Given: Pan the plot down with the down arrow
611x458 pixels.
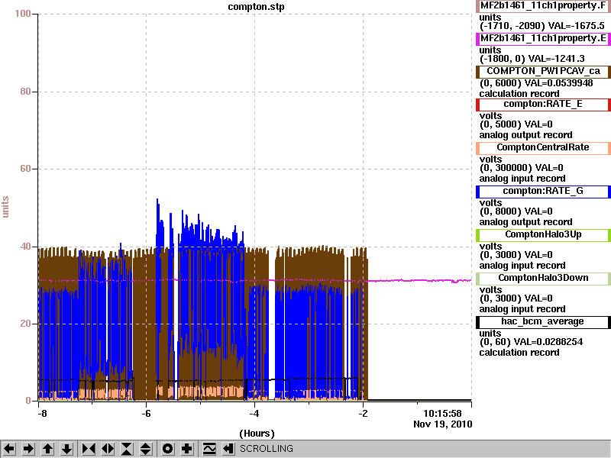Looking at the screenshot, I should [67, 449].
